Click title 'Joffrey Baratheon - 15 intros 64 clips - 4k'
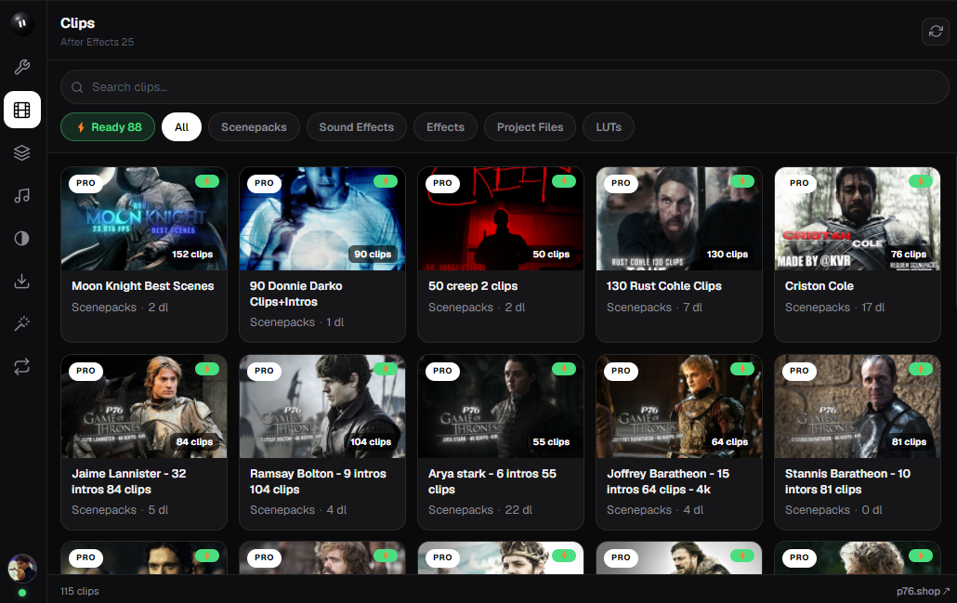The height and width of the screenshot is (603, 957). [668, 481]
